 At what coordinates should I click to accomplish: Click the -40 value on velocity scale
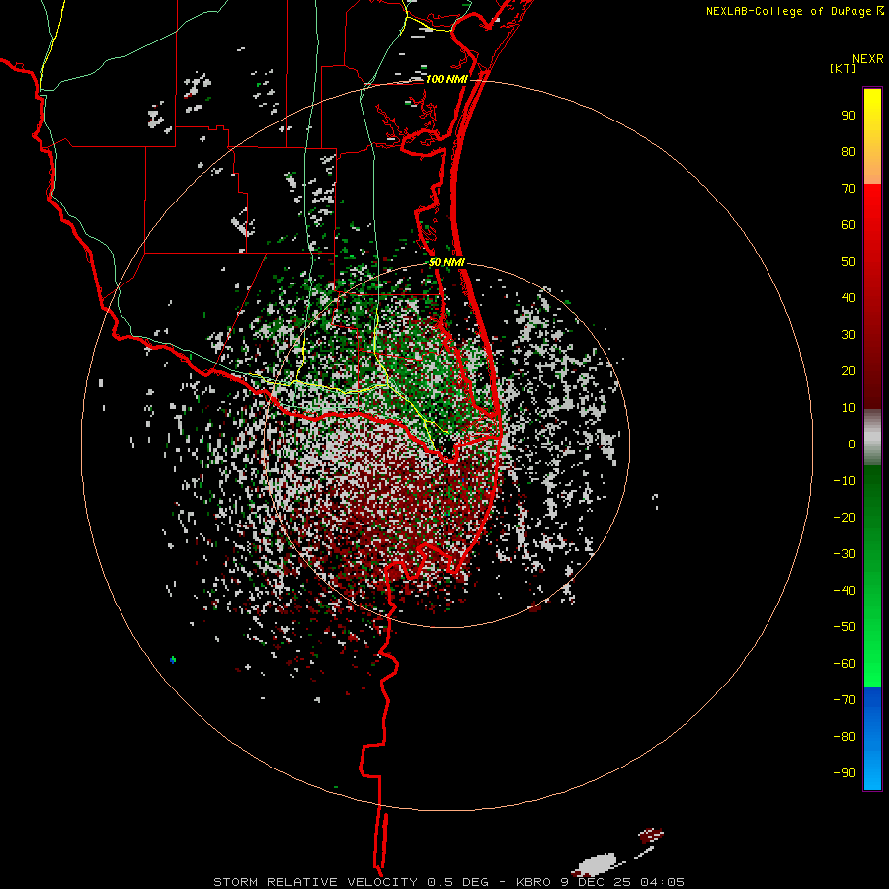[845, 591]
